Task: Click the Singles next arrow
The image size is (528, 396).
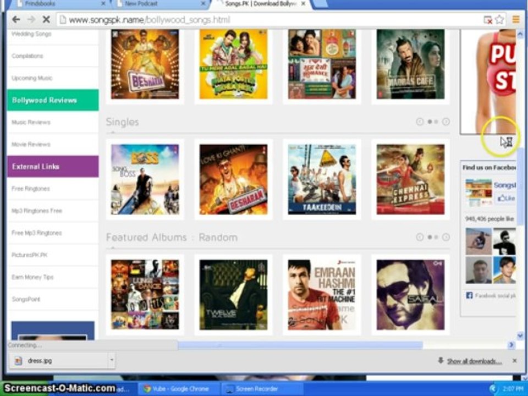Action: pyautogui.click(x=446, y=122)
